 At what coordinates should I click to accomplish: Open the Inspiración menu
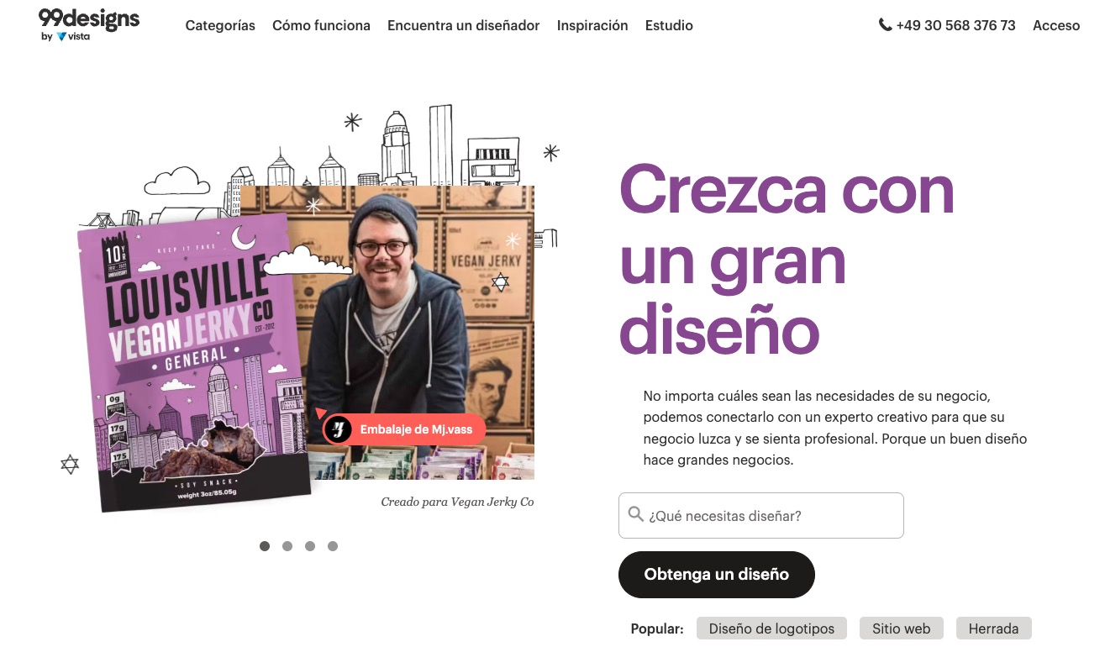(x=592, y=25)
